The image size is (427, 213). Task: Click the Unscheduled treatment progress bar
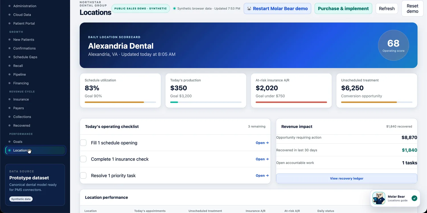377,102
